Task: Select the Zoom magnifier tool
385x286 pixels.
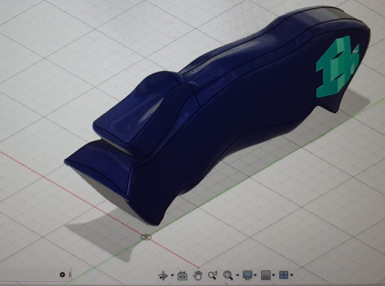Action: tap(213, 275)
